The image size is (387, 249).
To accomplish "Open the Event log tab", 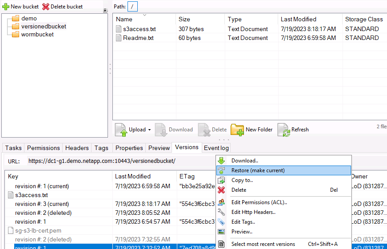I will [216, 148].
